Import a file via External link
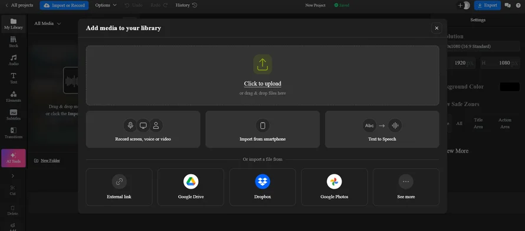This screenshot has height=231, width=525. coord(119,187)
